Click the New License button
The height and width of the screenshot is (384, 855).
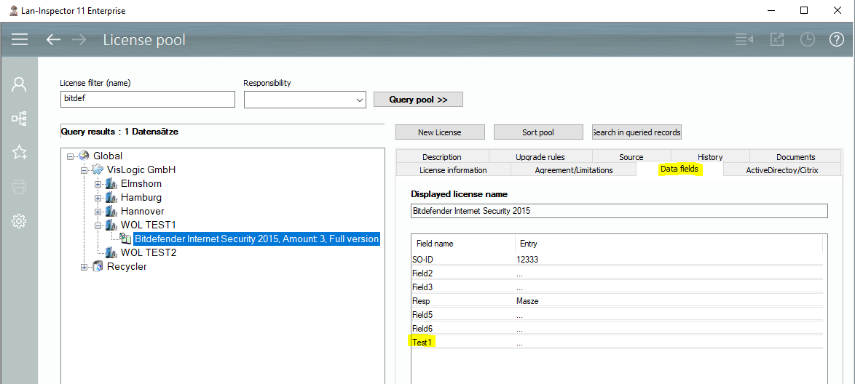tap(439, 132)
